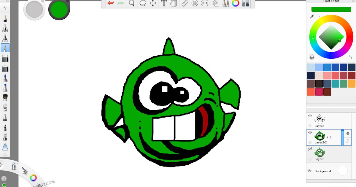Select the Flood Fill bucket tool
The height and width of the screenshot is (187, 356).
pyautogui.click(x=174, y=3)
